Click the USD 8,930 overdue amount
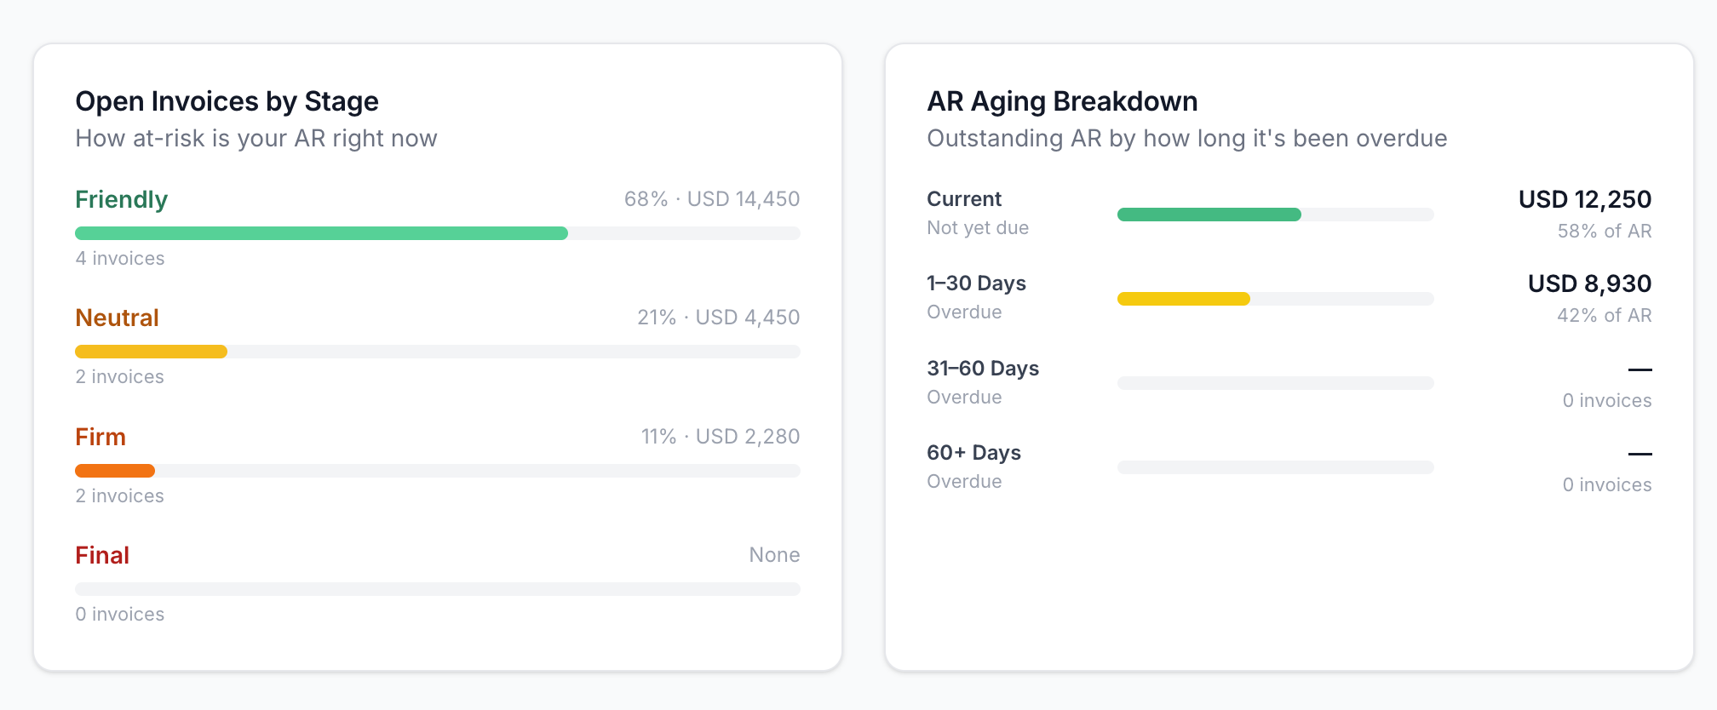This screenshot has height=710, width=1717. click(1589, 283)
